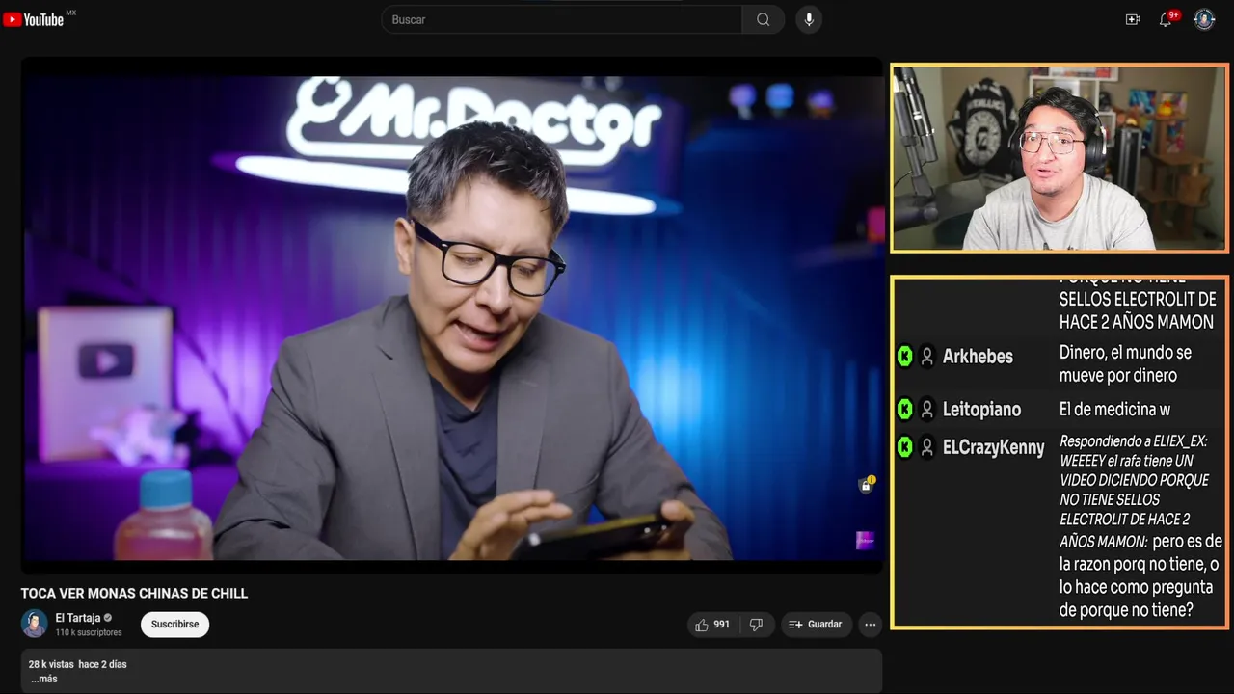Screen dimensions: 1234x694
Task: Open notifications bell with 9+ badge
Action: [x=1167, y=19]
